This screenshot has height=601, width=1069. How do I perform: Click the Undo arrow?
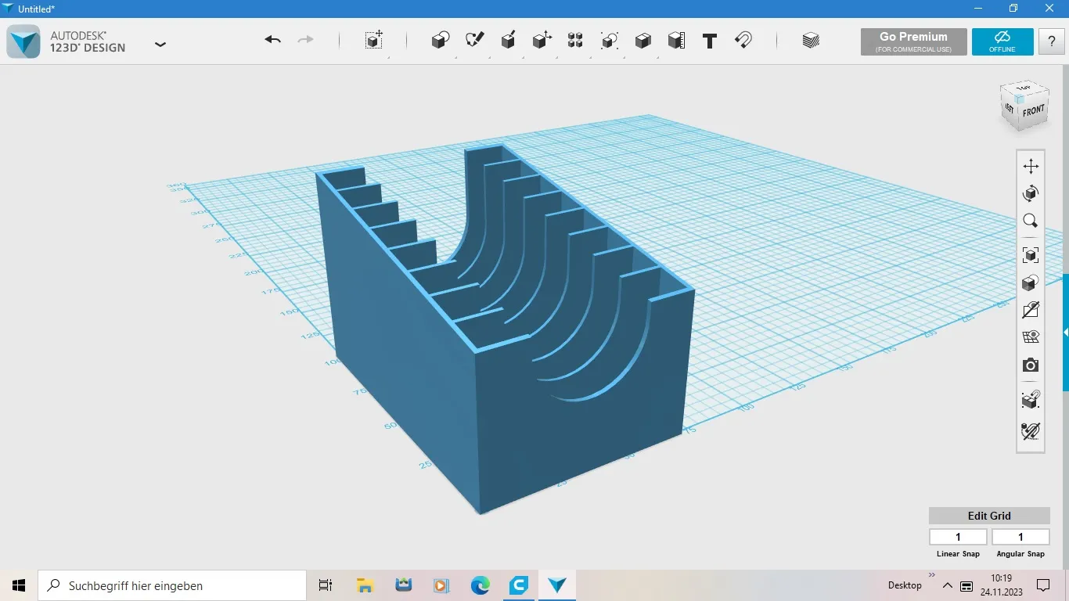coord(272,41)
